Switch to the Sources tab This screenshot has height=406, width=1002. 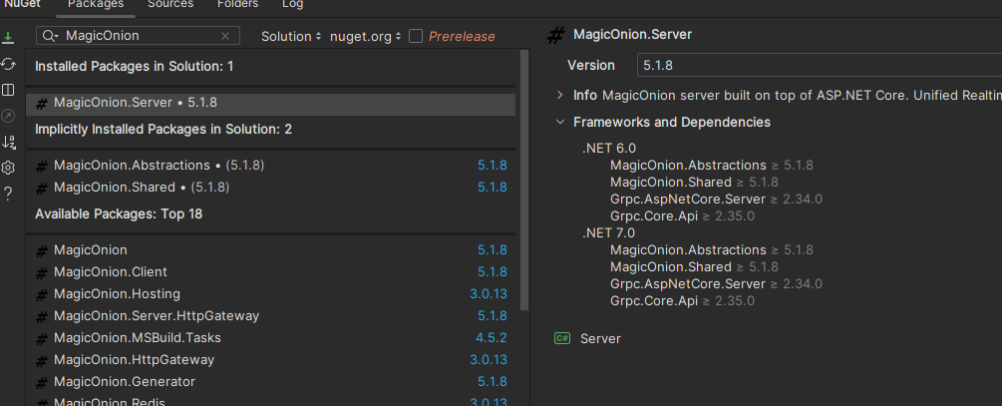click(169, 4)
